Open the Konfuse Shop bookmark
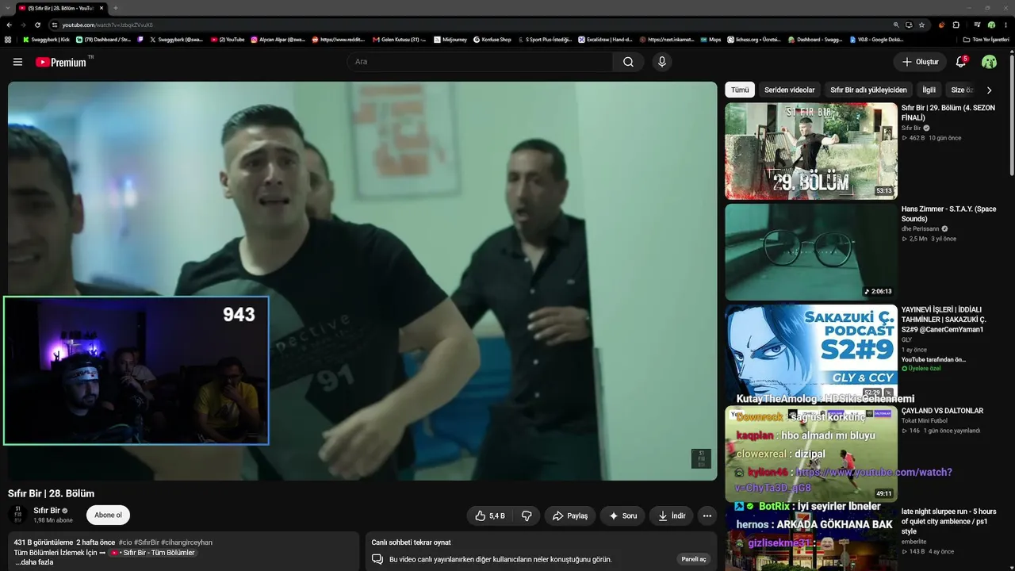Image resolution: width=1015 pixels, height=571 pixels. 492,39
